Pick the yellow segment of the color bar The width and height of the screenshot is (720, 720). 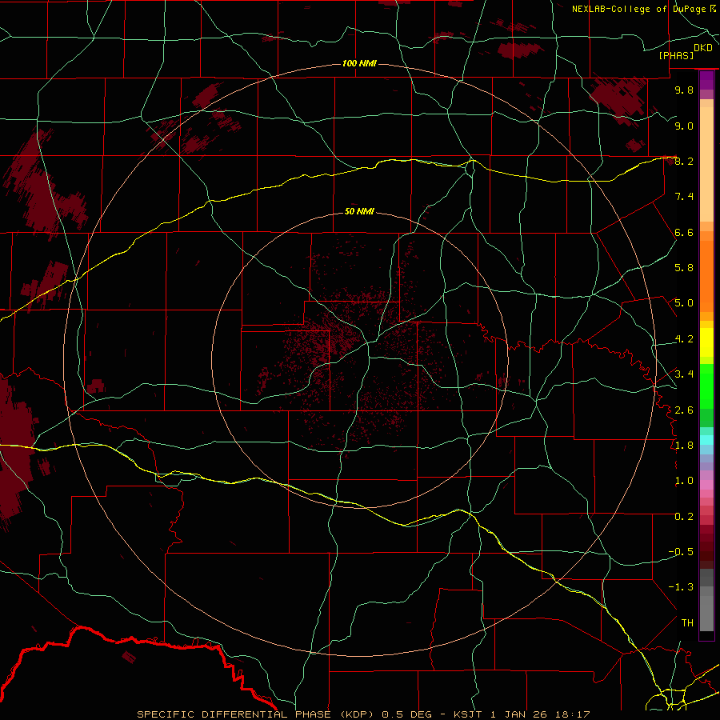point(706,342)
